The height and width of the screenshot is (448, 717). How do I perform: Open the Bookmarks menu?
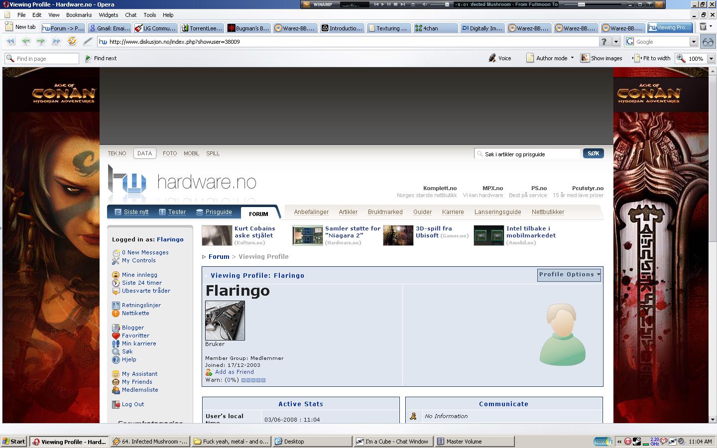coord(79,15)
